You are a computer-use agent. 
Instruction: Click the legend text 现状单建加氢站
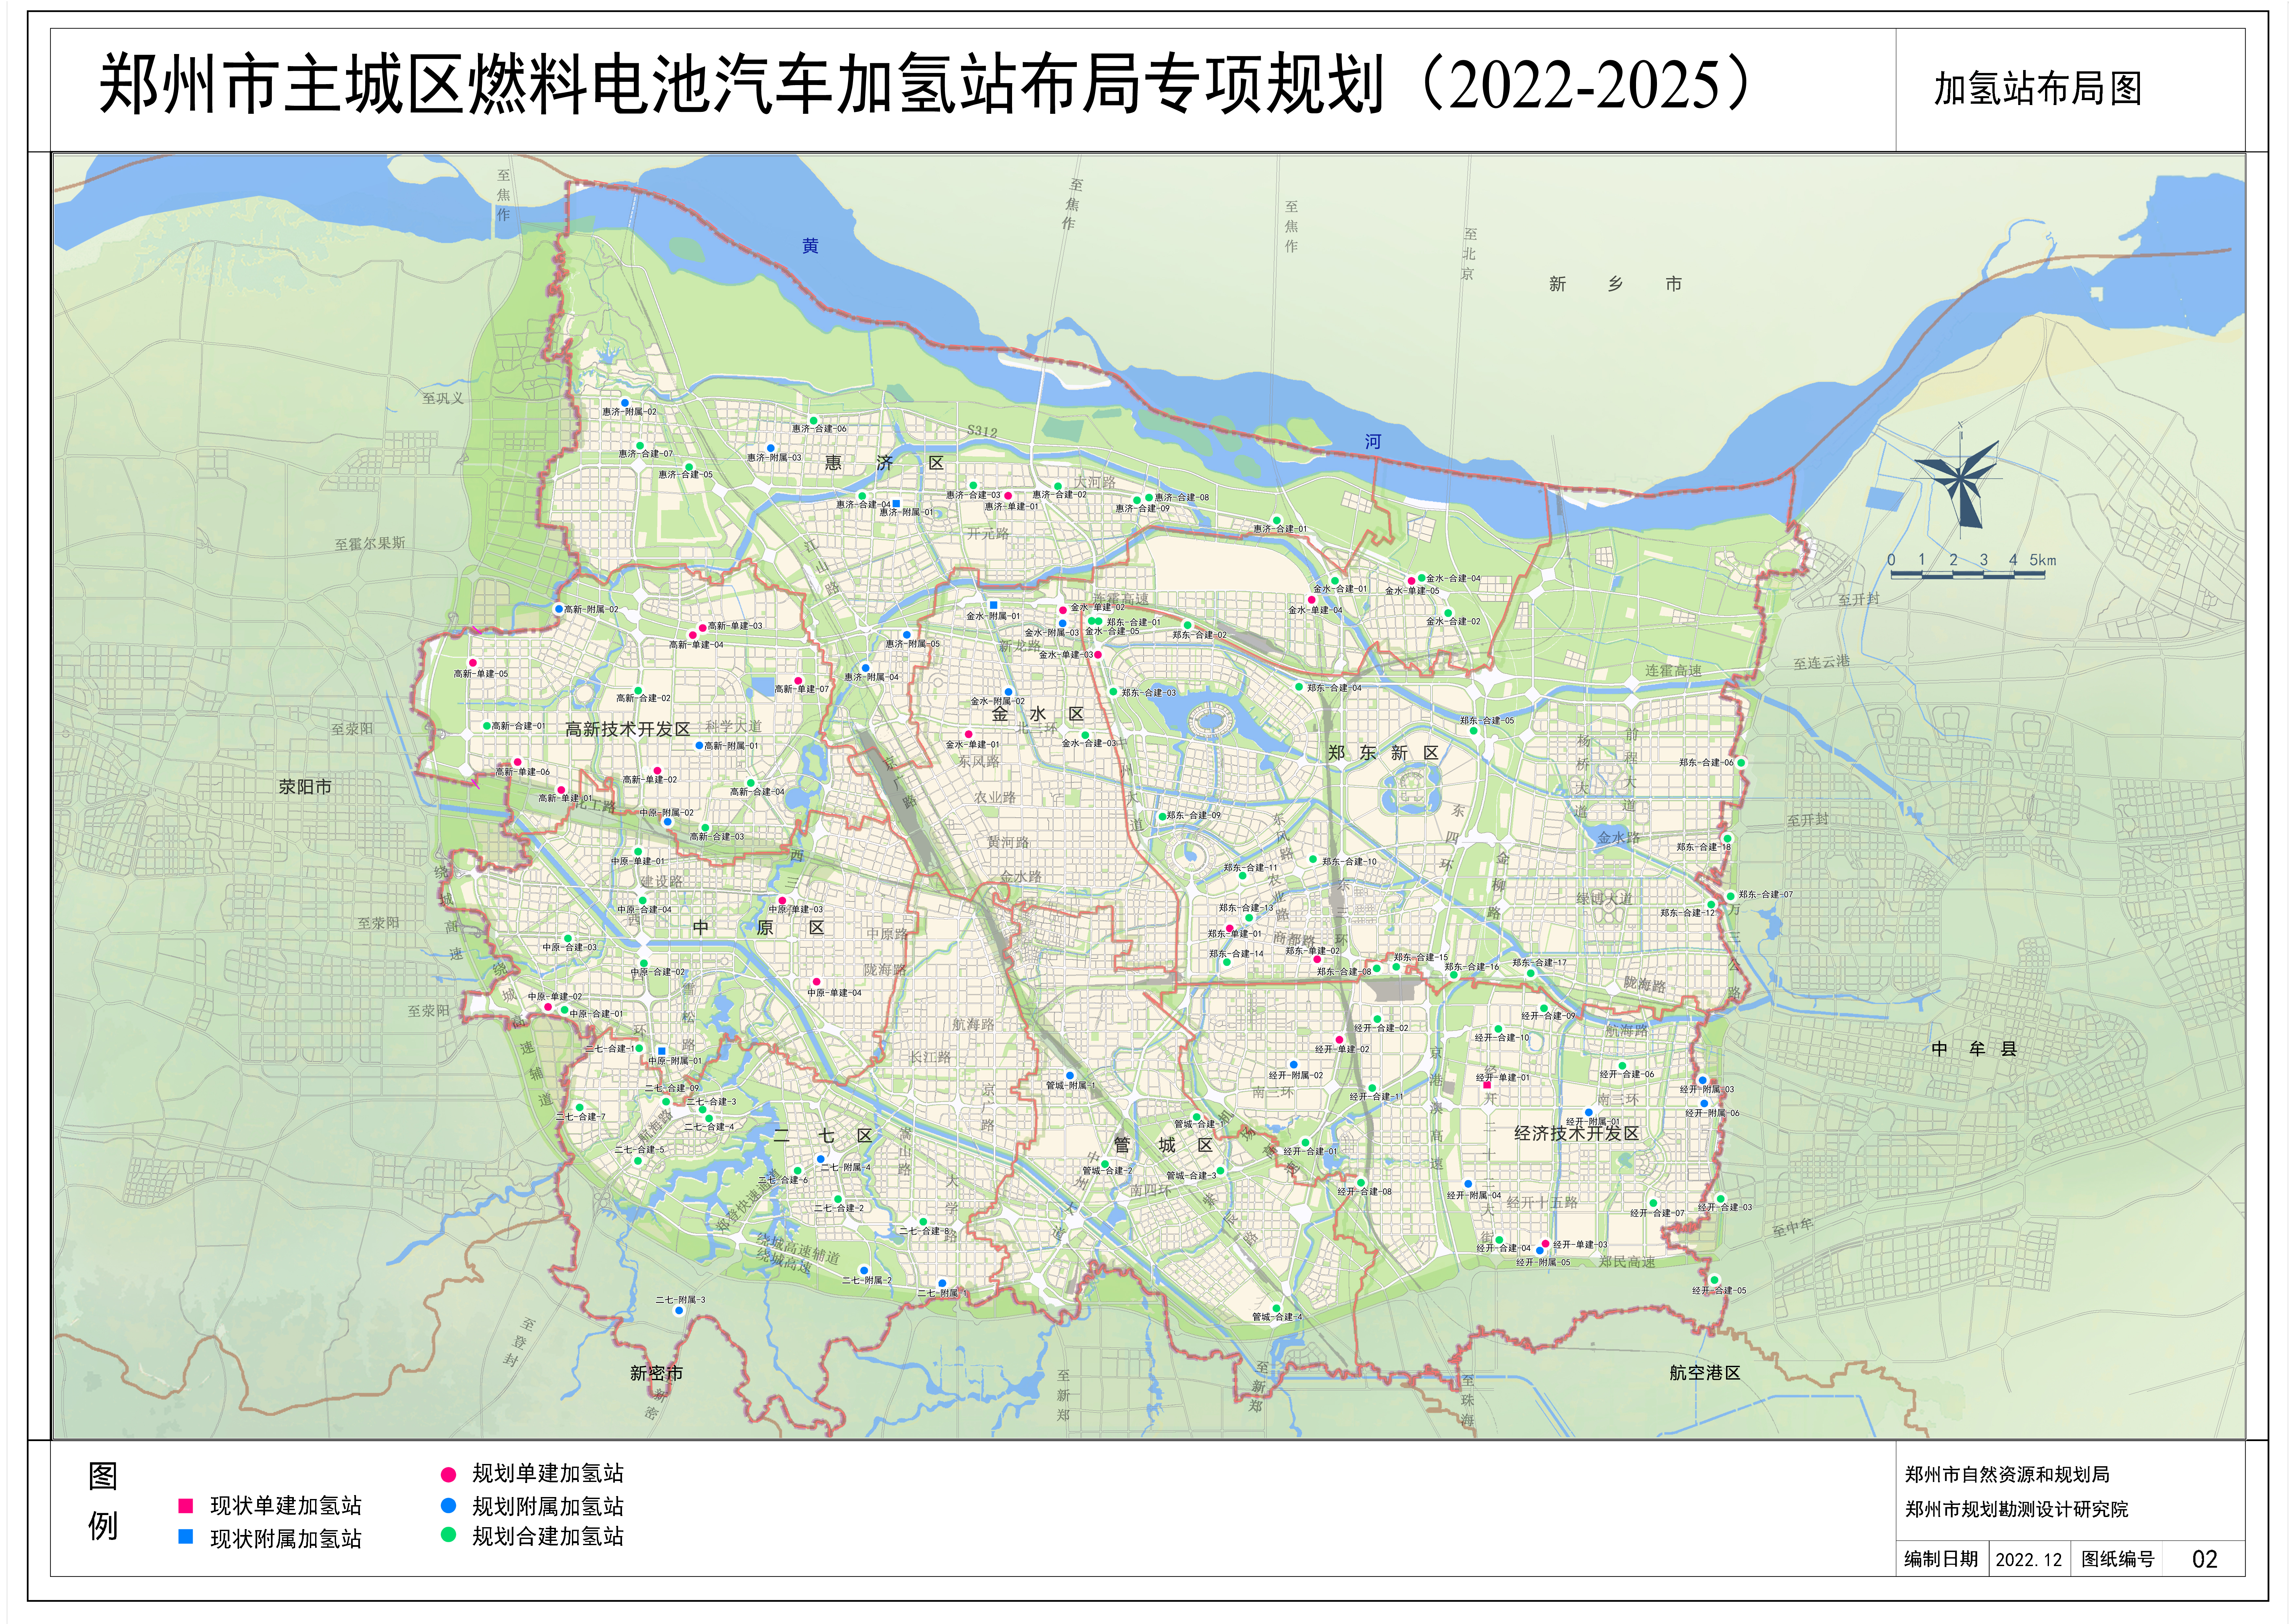(286, 1506)
